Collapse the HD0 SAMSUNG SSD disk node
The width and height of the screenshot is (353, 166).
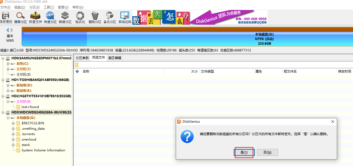click(x=3, y=58)
